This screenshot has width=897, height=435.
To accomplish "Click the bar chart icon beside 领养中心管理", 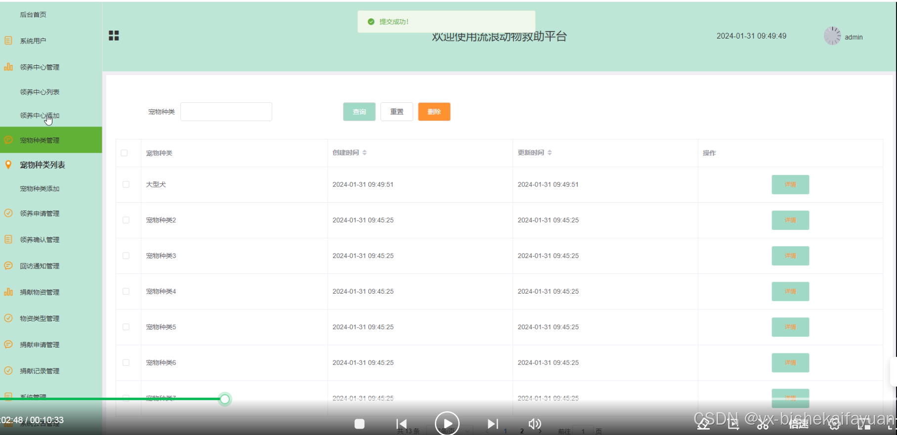I will click(x=8, y=67).
